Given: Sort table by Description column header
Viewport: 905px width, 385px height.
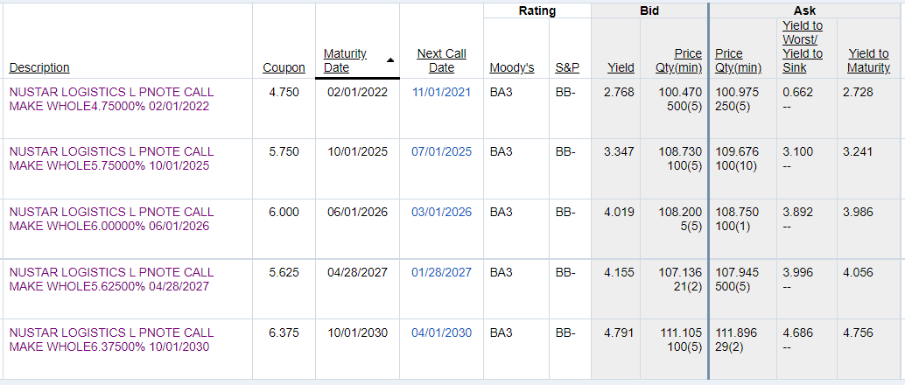Looking at the screenshot, I should pos(39,67).
